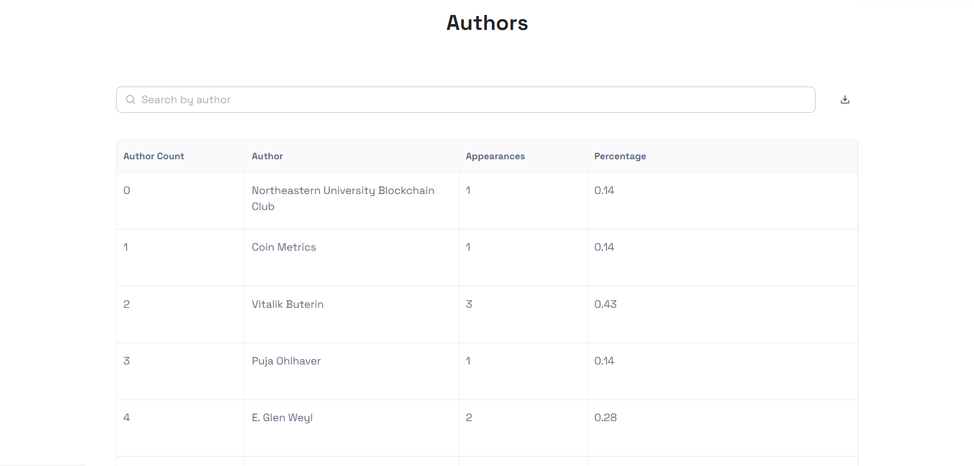
Task: Click author count 3 in Puja Ohlhaver row
Action: [126, 361]
